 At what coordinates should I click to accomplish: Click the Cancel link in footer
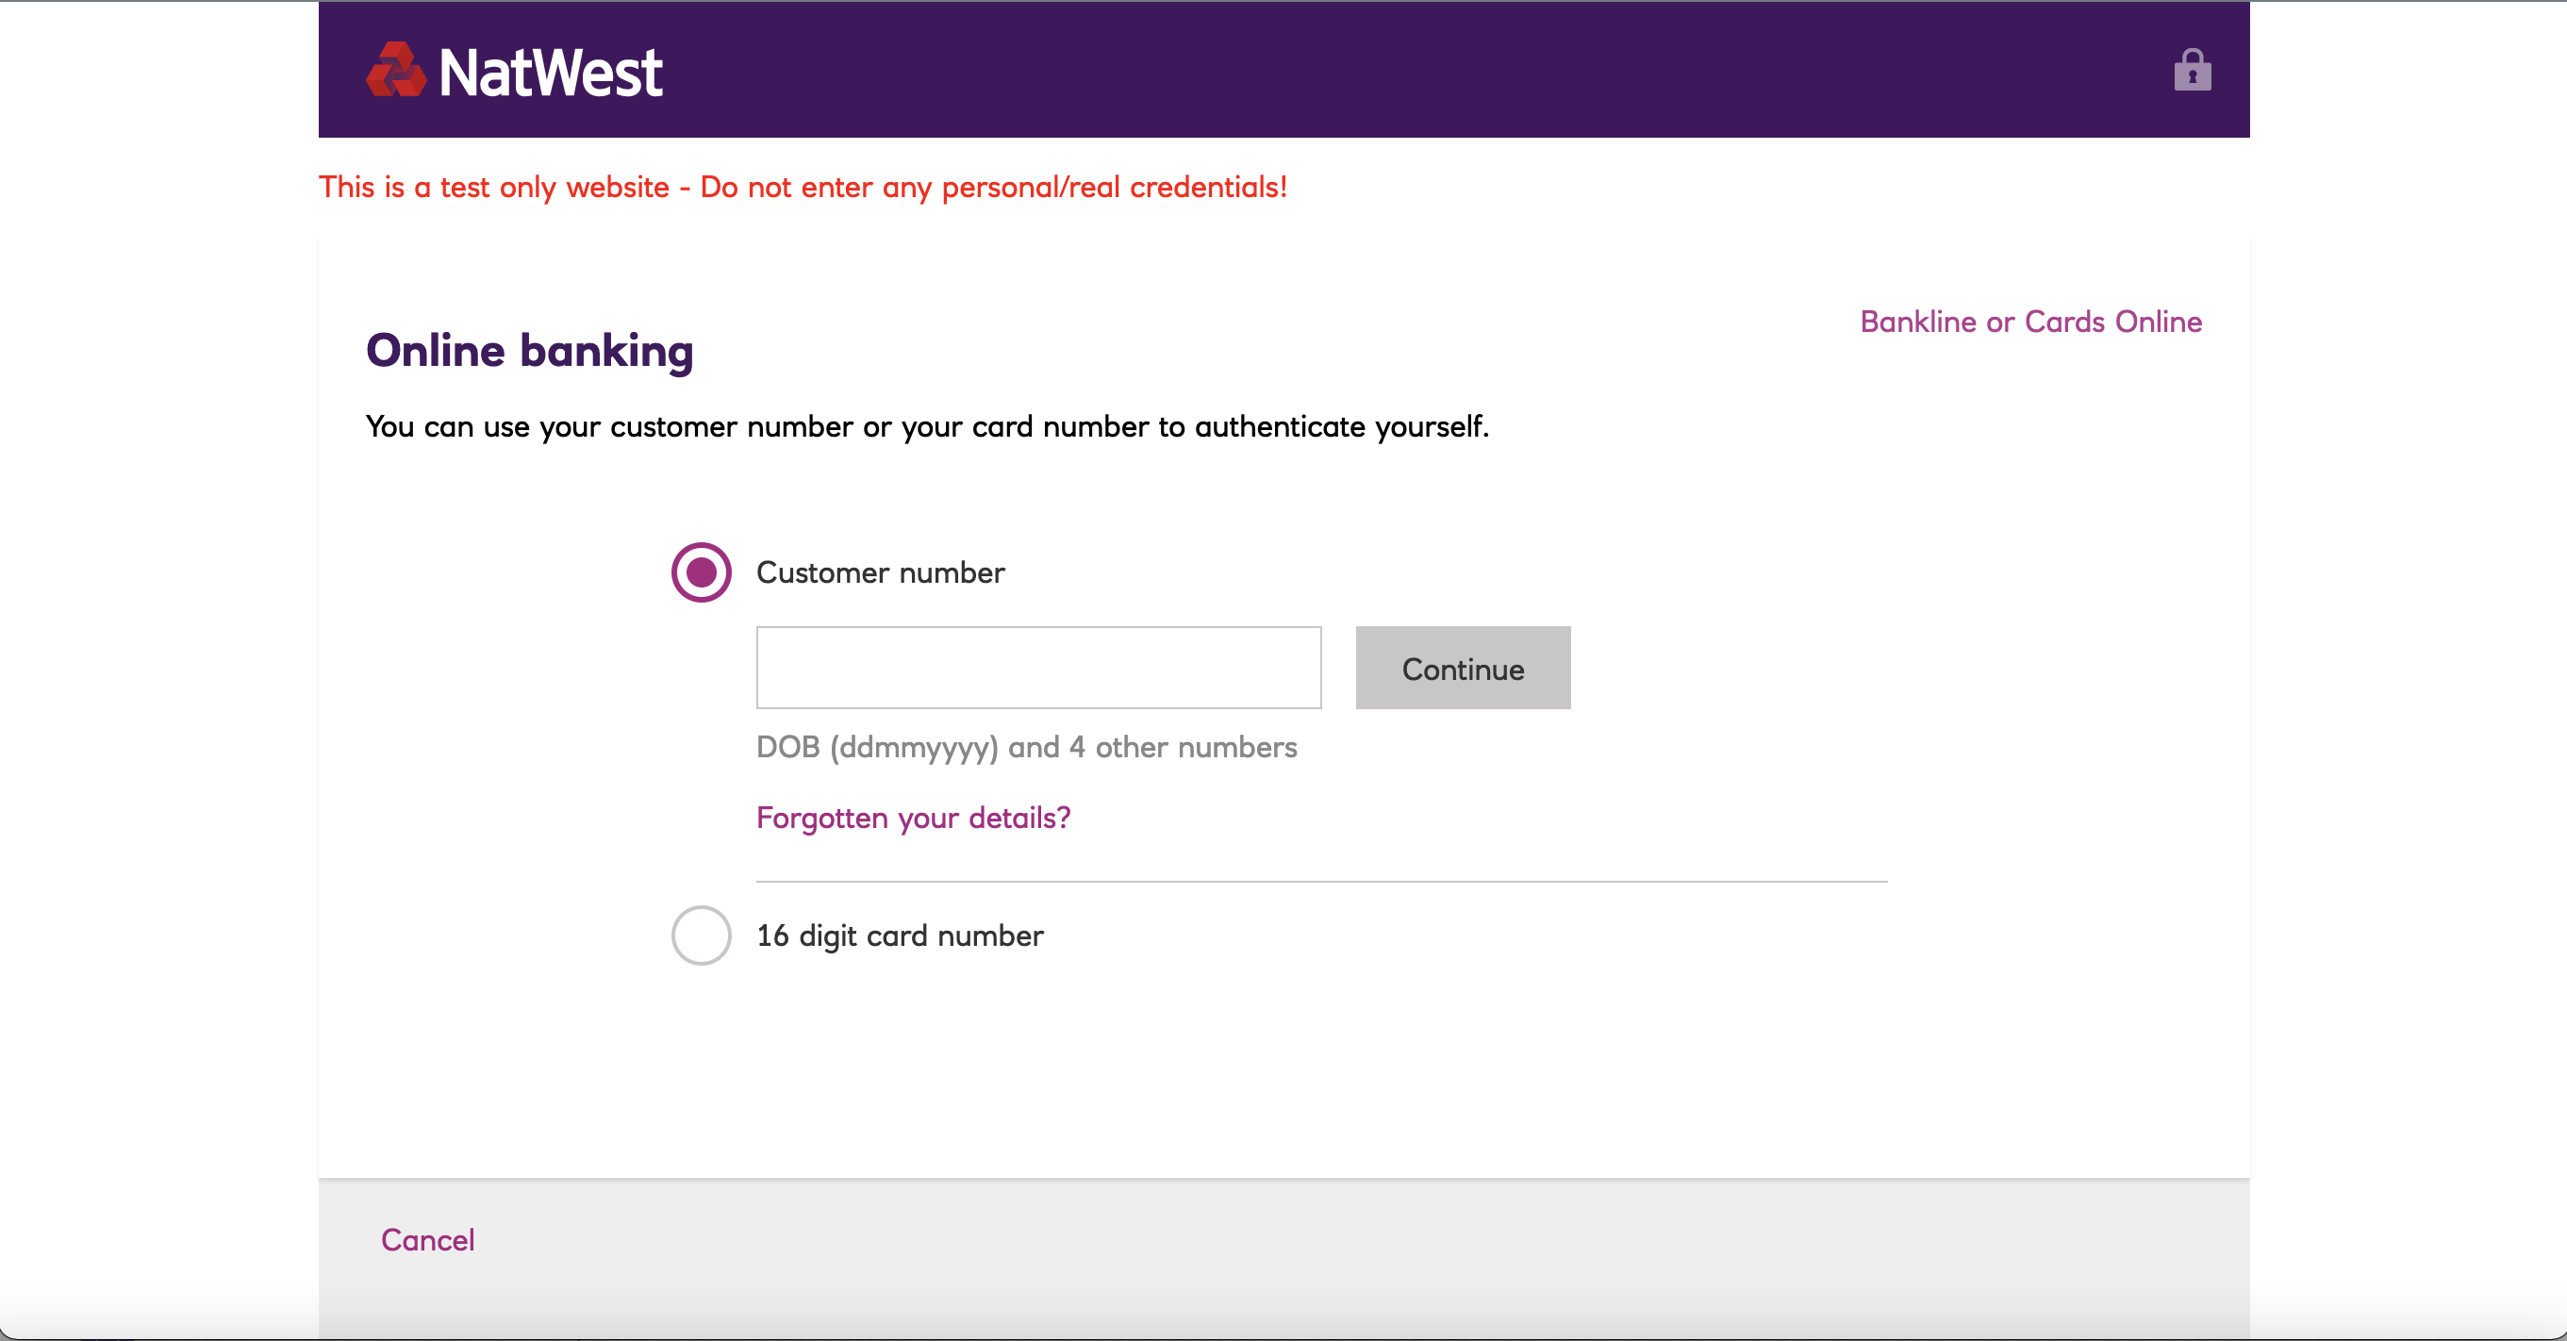[427, 1239]
